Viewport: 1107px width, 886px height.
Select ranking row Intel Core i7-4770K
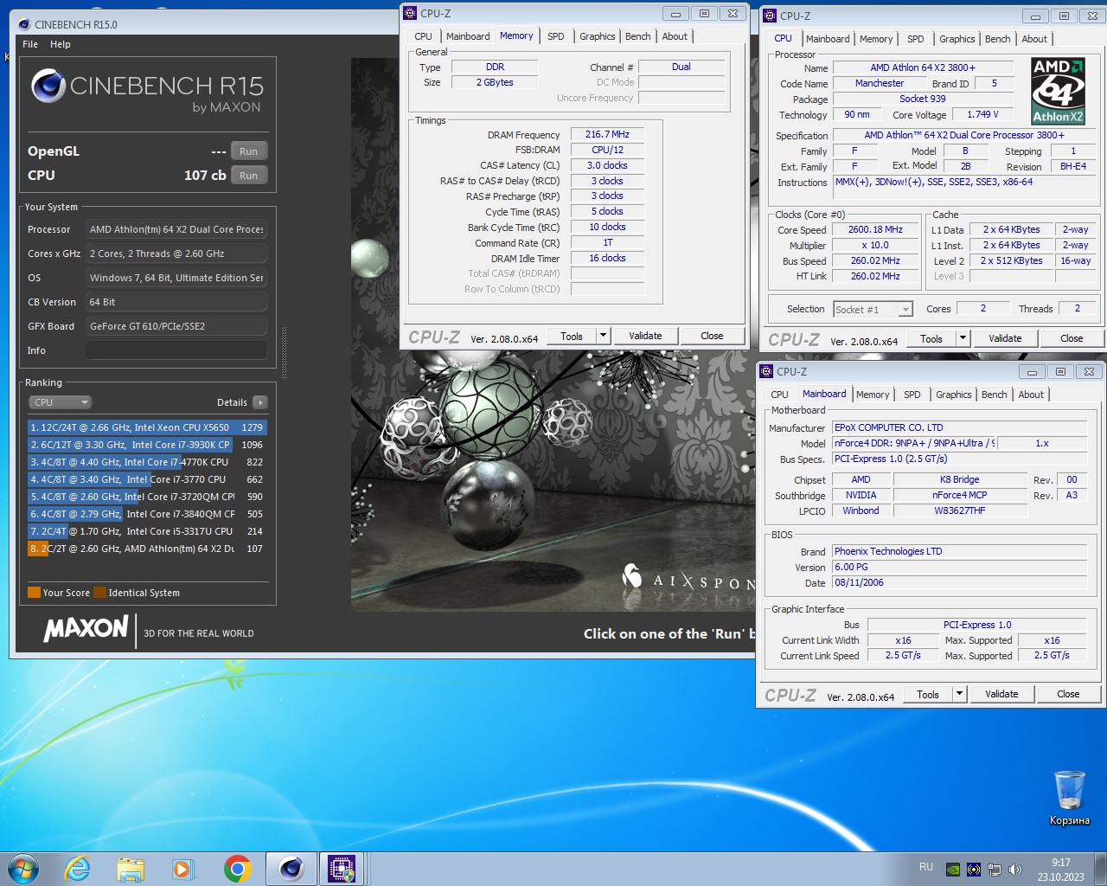tap(147, 462)
